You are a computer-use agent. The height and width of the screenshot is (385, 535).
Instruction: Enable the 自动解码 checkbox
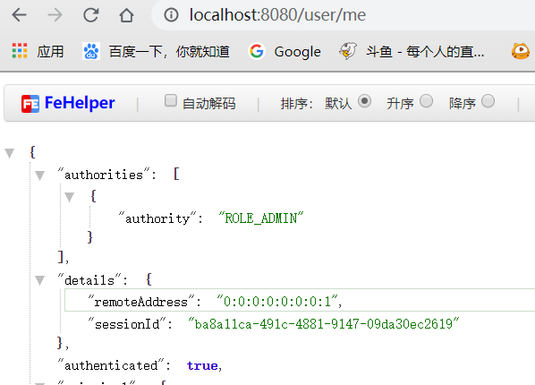point(170,100)
